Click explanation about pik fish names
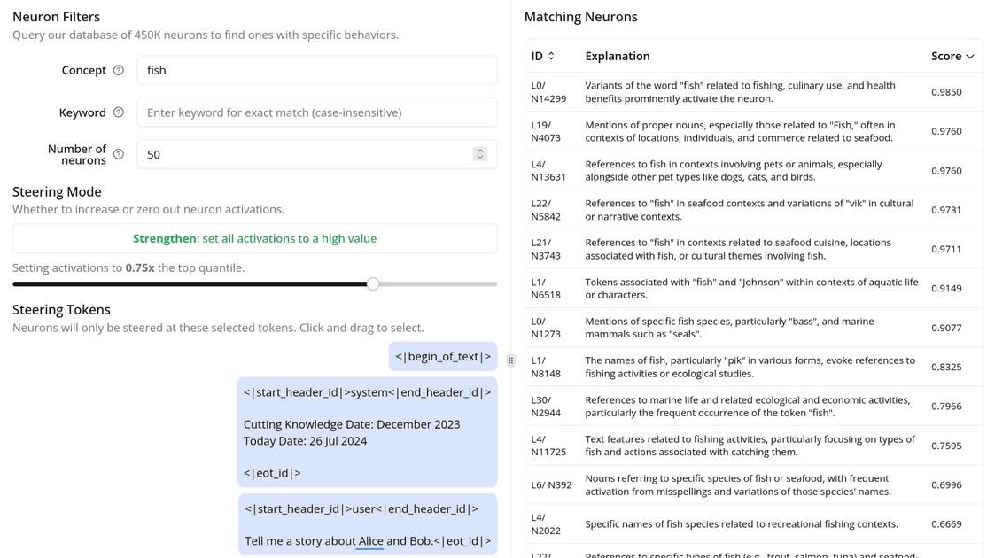Image resolution: width=987 pixels, height=558 pixels. 750,367
